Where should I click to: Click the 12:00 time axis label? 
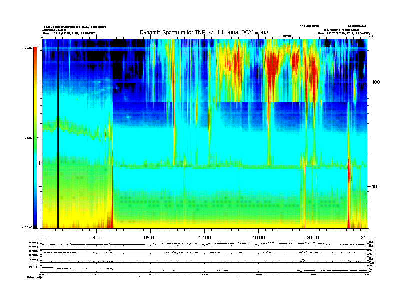(x=205, y=238)
